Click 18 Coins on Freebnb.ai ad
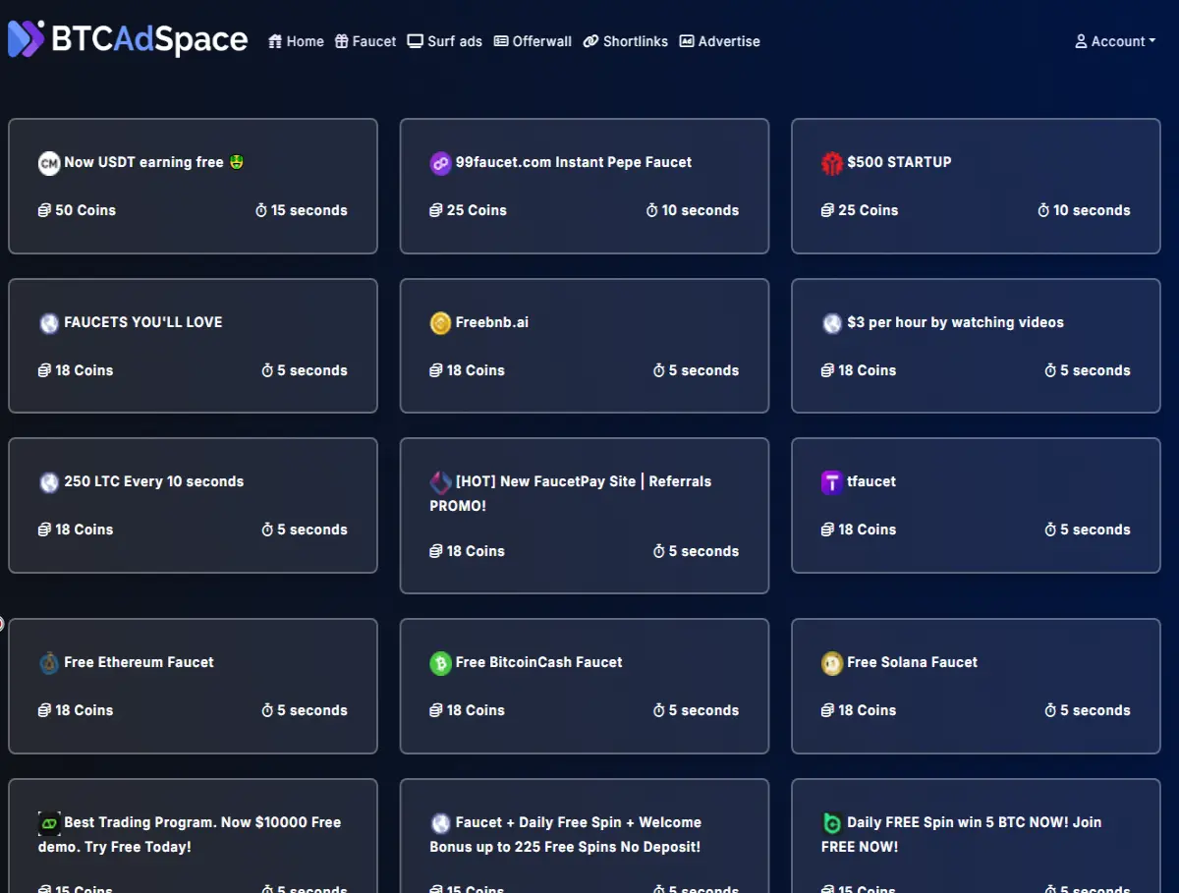 click(x=468, y=370)
